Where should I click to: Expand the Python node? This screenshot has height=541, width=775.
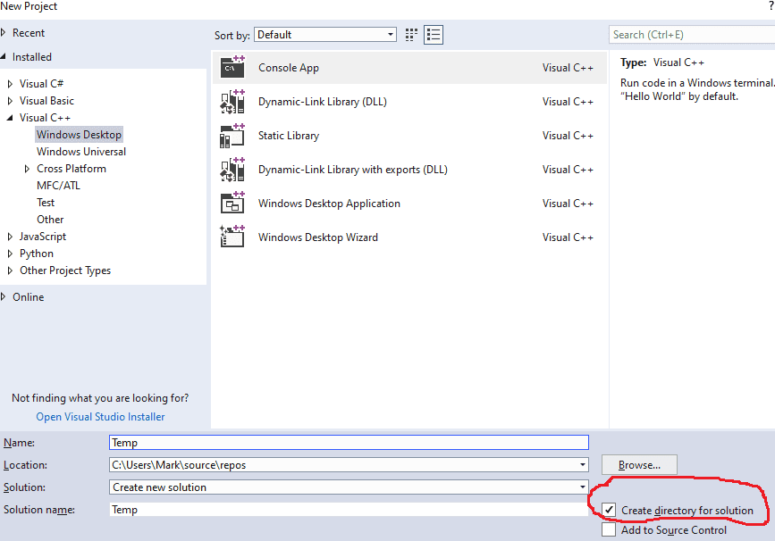pos(10,254)
